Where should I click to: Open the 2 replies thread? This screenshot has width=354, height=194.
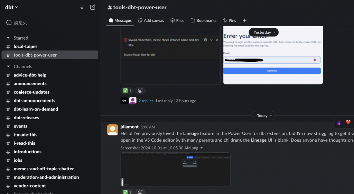coord(146,101)
